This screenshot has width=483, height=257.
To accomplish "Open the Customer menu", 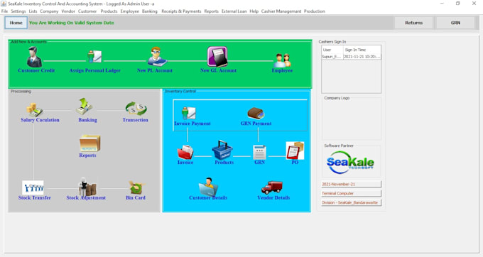I will [87, 11].
